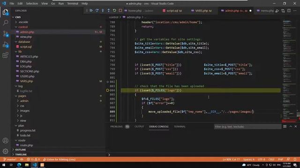This screenshot has height=168, width=300.
Task: Open the Run menu
Action: (61, 3)
